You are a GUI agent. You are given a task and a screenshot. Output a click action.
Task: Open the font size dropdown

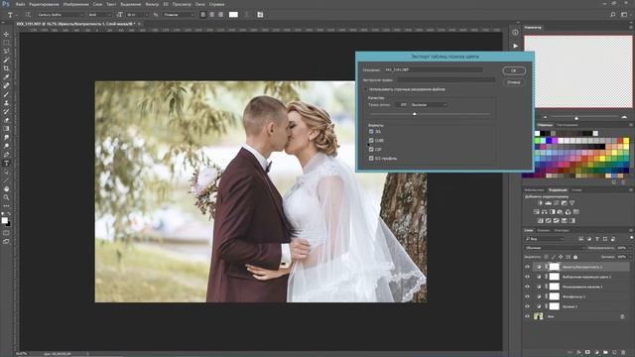pyautogui.click(x=137, y=15)
